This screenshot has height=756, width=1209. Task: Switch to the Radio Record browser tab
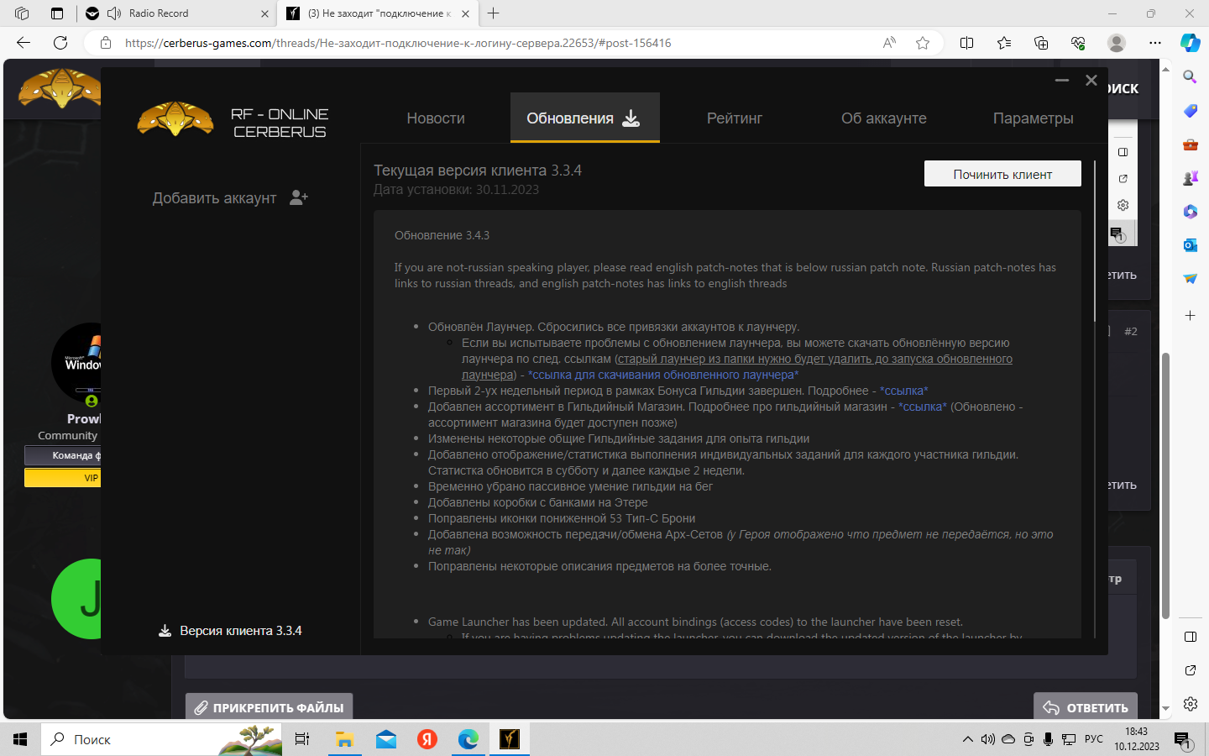click(176, 13)
